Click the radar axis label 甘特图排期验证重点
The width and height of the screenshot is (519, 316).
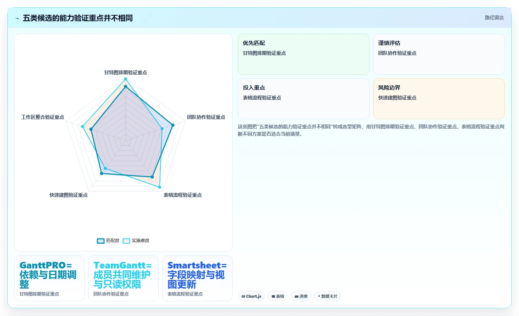[126, 72]
